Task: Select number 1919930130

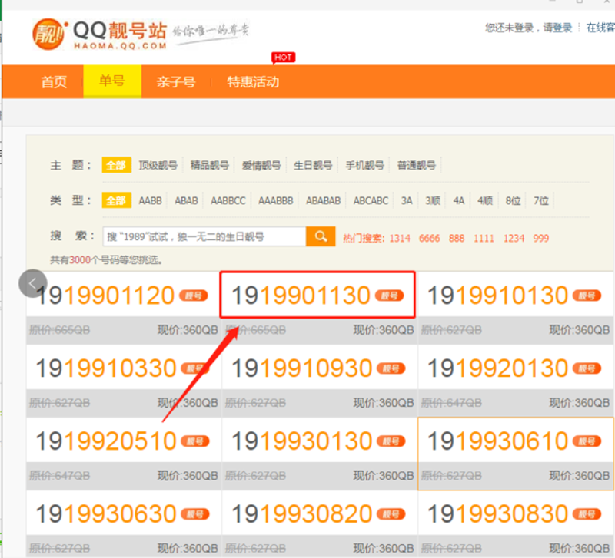Action: click(x=301, y=441)
